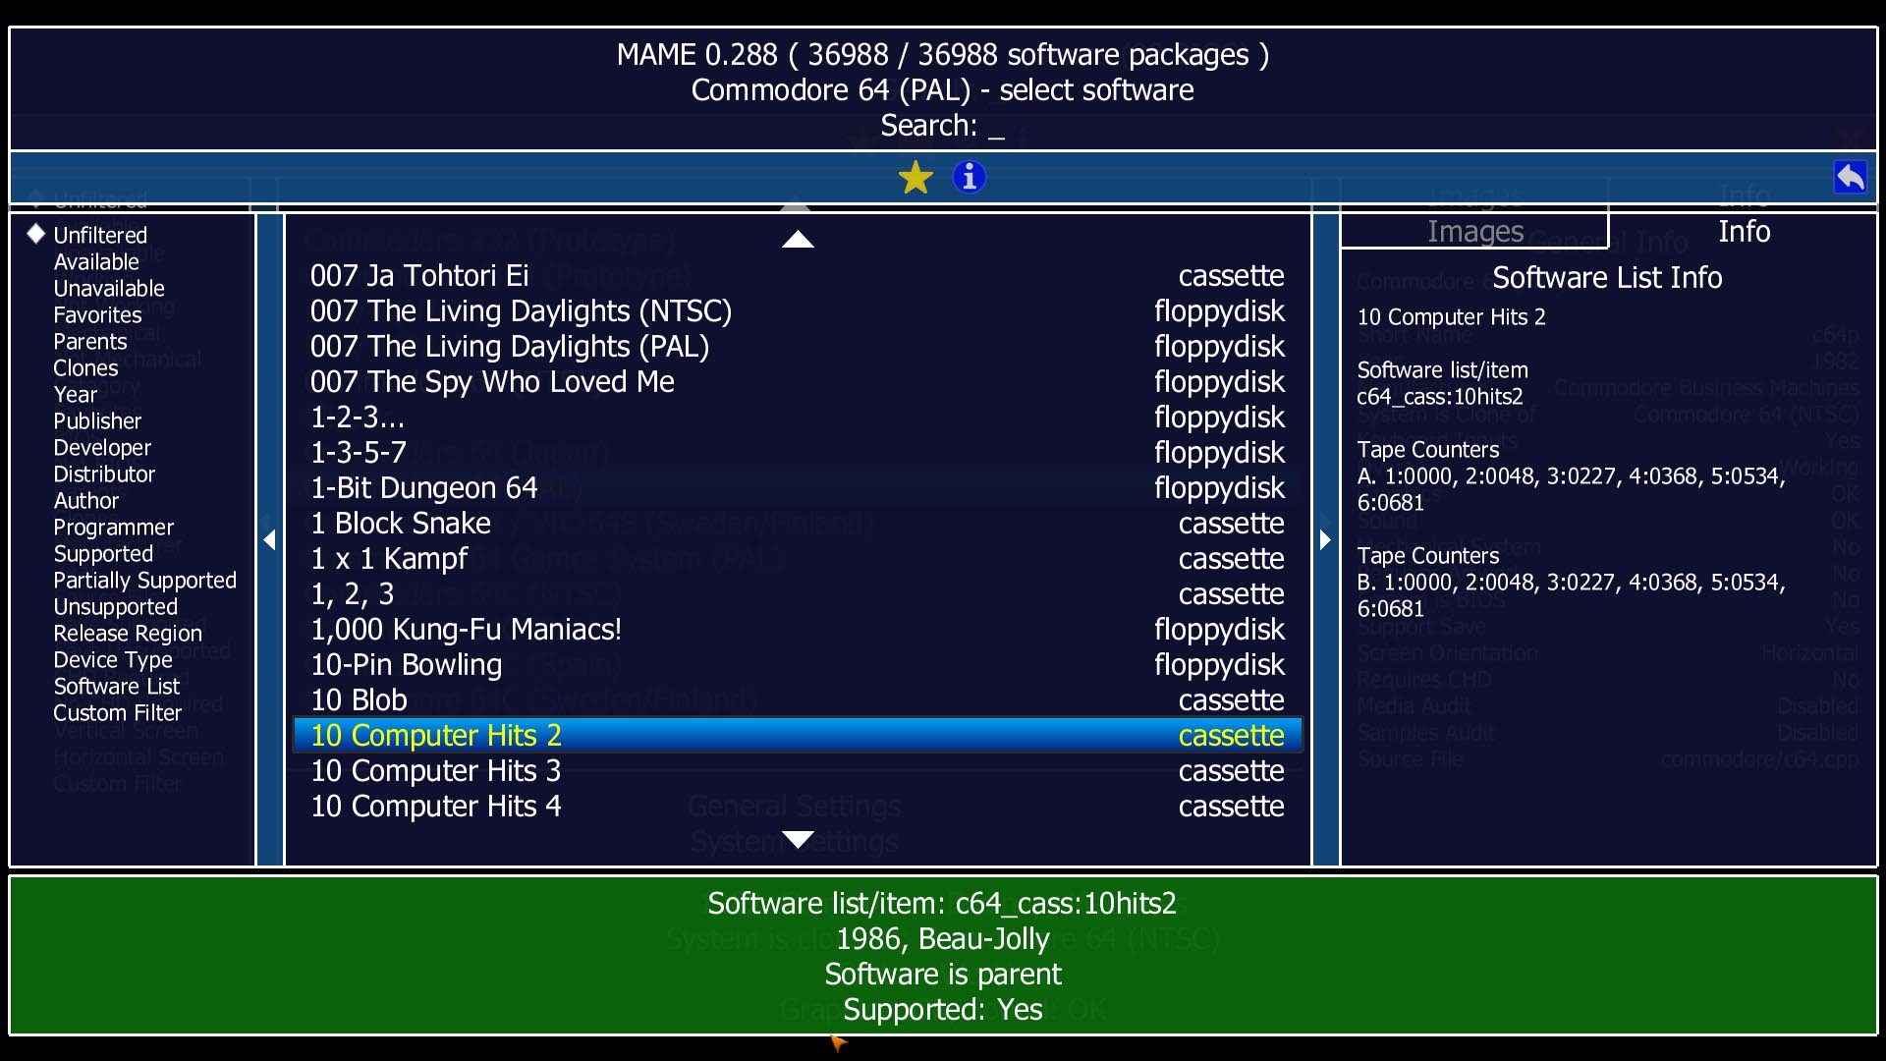Image resolution: width=1886 pixels, height=1061 pixels.
Task: Select '007 The Living Daylights (PAL)'
Action: pos(798,347)
